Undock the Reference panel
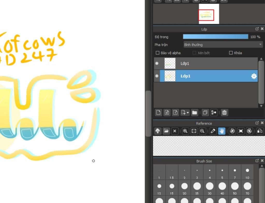 257,123
